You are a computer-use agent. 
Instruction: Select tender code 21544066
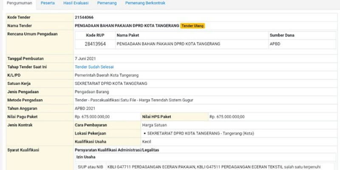pyautogui.click(x=84, y=17)
